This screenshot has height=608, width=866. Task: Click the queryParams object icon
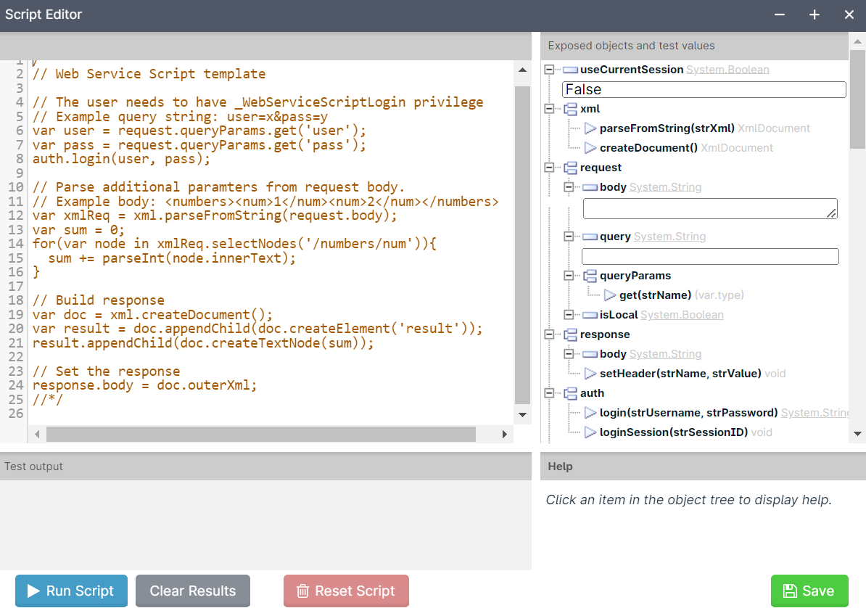[x=590, y=276]
